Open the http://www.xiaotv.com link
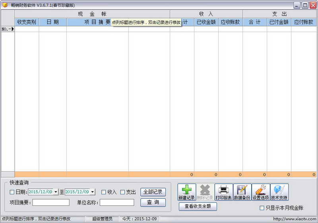Viewport: 318px width, 223px height. pyautogui.click(x=295, y=219)
